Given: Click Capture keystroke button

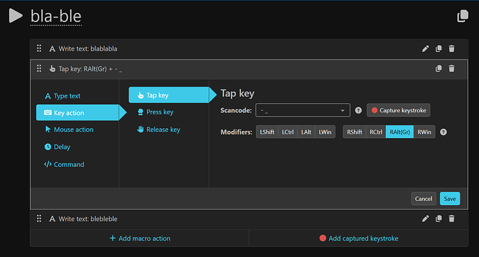Looking at the screenshot, I should point(398,110).
